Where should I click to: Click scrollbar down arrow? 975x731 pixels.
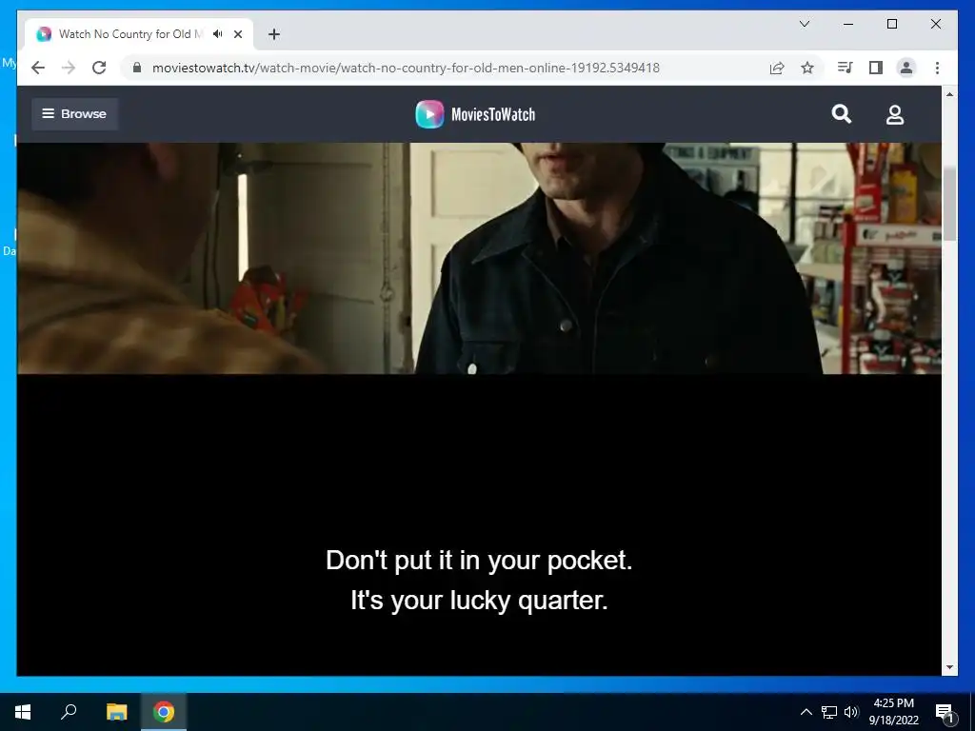click(x=949, y=667)
